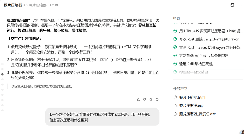Click the todo text 验证 Skill 结构正确性

(196, 64)
